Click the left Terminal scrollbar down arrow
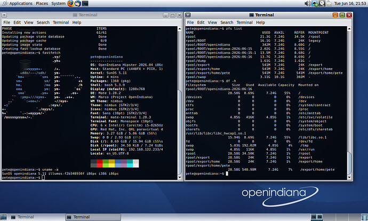 point(180,178)
